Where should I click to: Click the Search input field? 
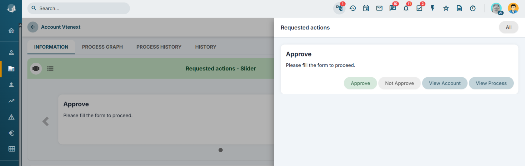[x=79, y=8]
